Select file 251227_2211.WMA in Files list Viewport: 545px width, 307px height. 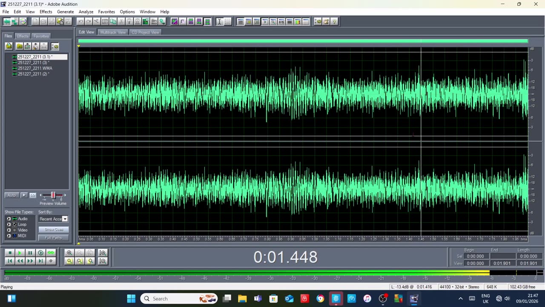(35, 68)
